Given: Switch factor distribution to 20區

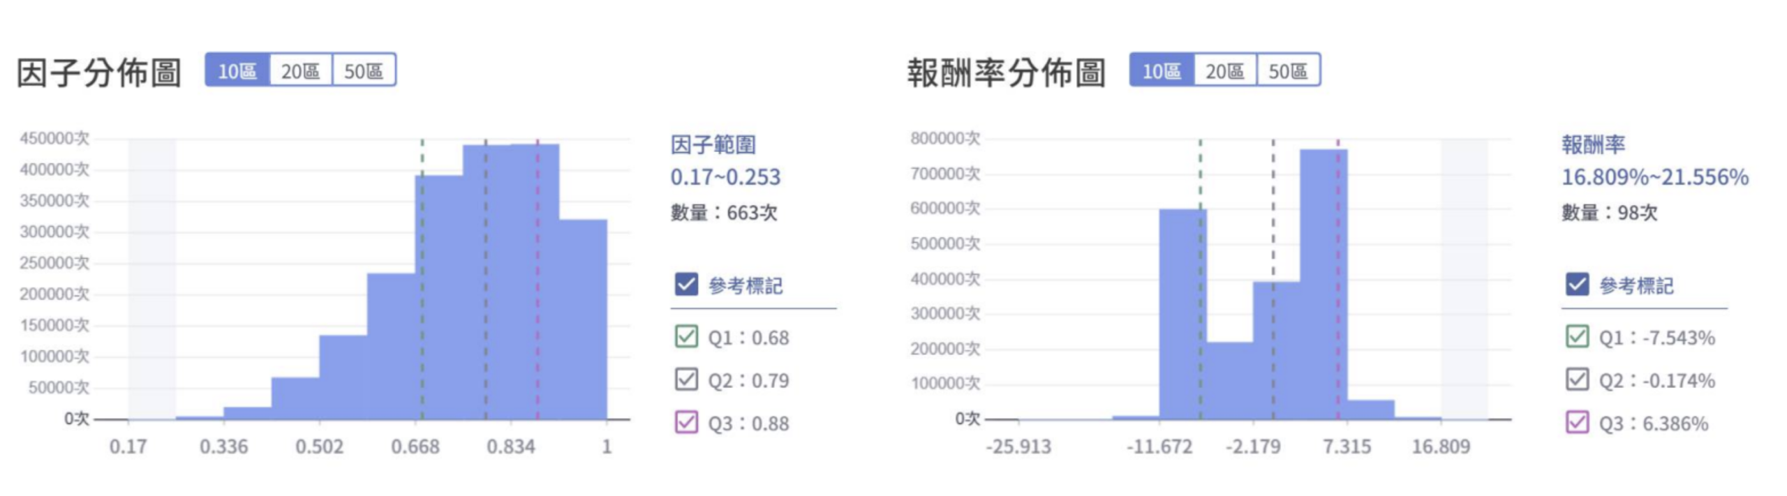Looking at the screenshot, I should 300,70.
